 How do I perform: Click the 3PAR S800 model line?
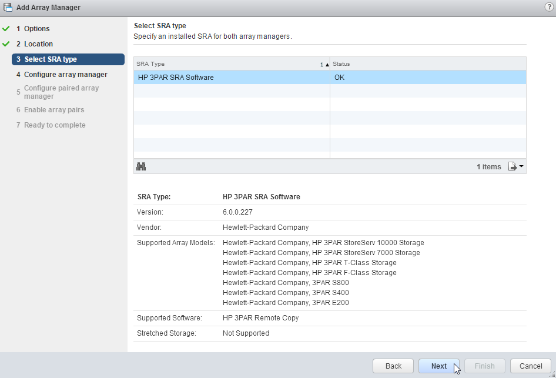point(286,283)
